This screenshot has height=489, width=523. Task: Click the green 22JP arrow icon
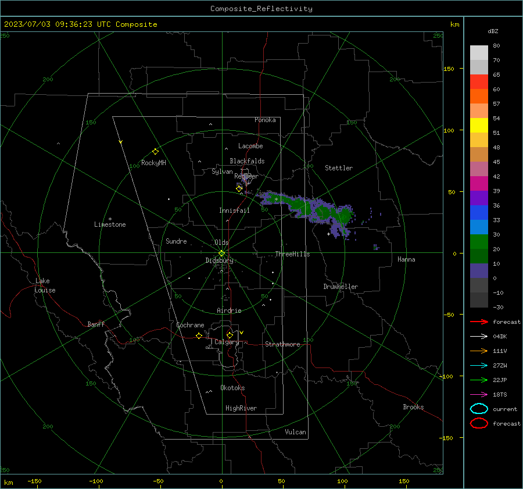tap(479, 380)
